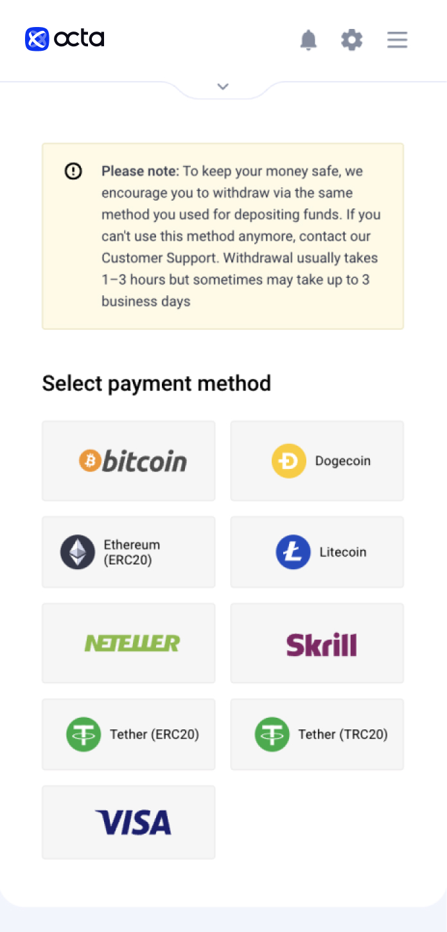
Task: Click the Ethereum (ERC20) label
Action: pos(132,552)
